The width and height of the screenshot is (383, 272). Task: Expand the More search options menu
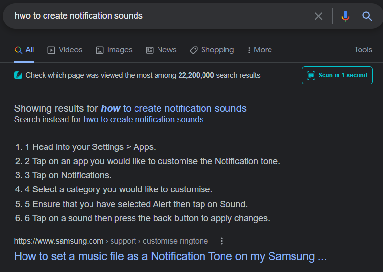tap(260, 50)
